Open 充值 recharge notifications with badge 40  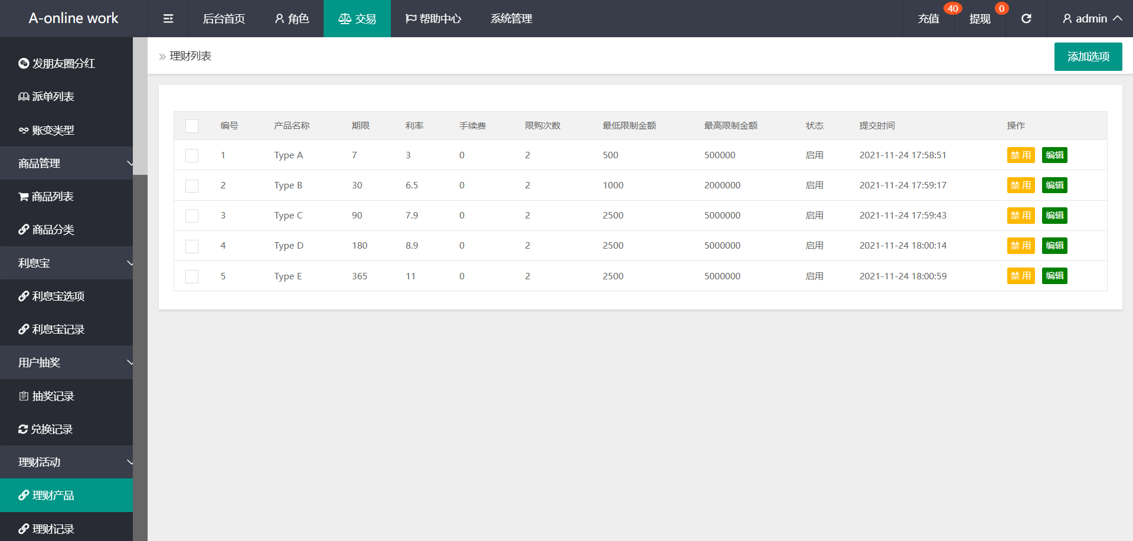pos(929,19)
